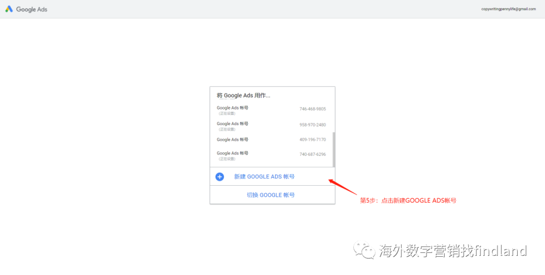Image resolution: width=545 pixels, height=275 pixels.
Task: Select the account with ID 409-196-7170
Action: coord(271,140)
